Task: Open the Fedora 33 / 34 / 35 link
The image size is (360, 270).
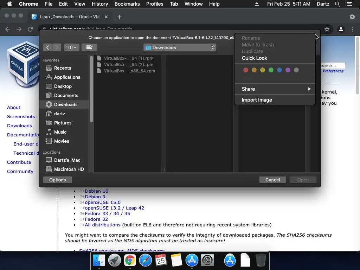Action: [x=108, y=213]
